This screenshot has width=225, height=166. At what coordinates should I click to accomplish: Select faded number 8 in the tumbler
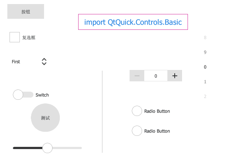pyautogui.click(x=205, y=38)
